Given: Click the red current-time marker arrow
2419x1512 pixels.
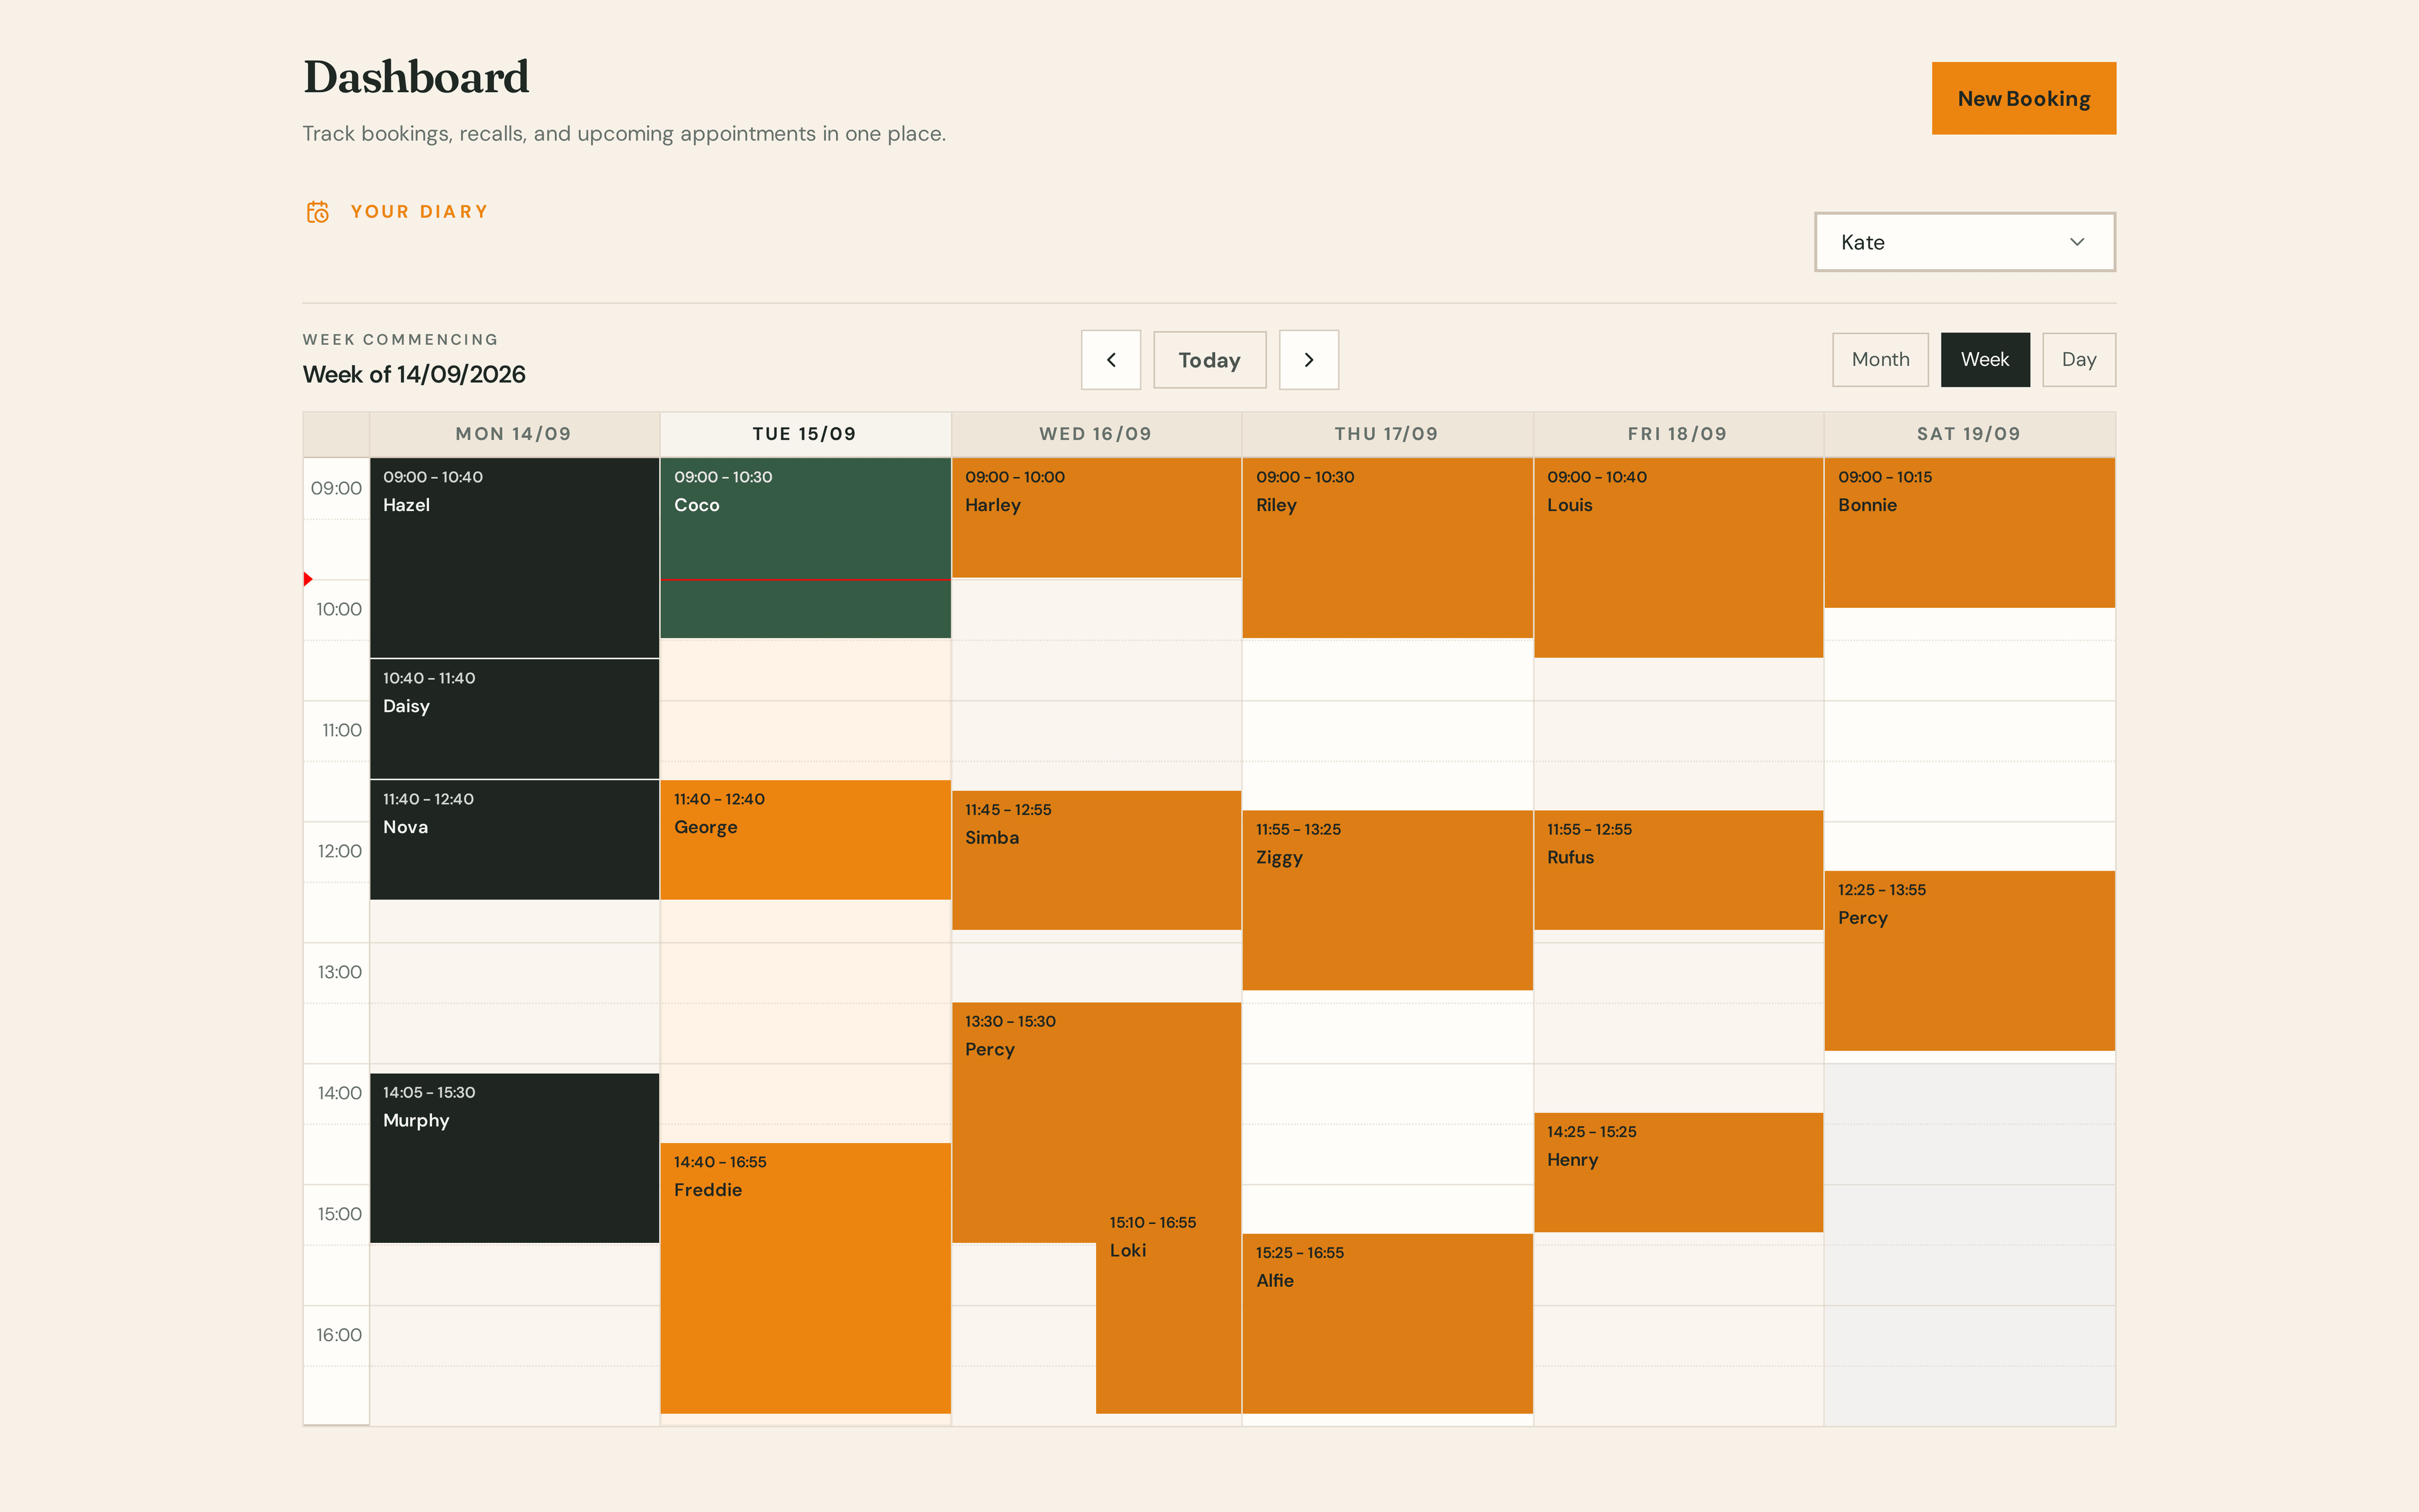Looking at the screenshot, I should tap(308, 579).
